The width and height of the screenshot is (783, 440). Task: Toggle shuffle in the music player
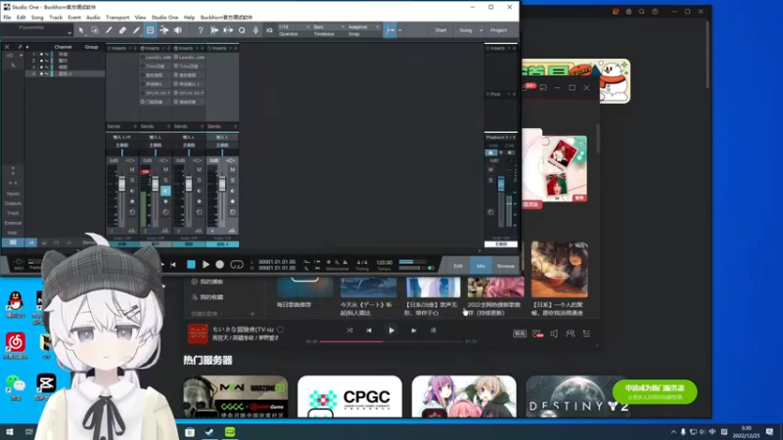349,330
